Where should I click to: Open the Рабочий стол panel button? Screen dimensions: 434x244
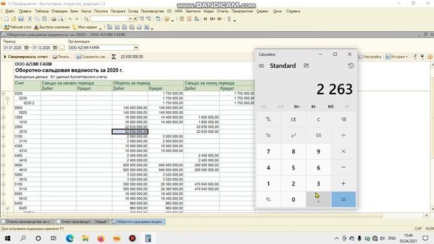(x=18, y=27)
